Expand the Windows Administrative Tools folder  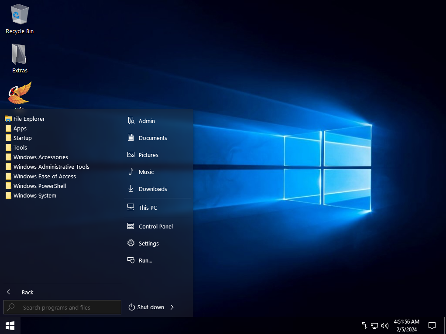tap(51, 167)
